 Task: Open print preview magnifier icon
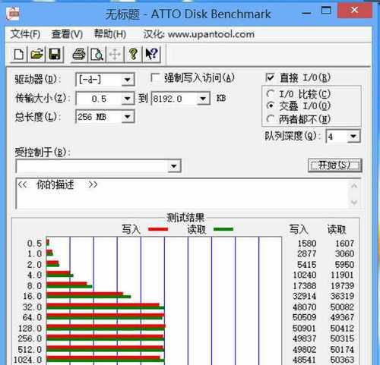point(97,55)
